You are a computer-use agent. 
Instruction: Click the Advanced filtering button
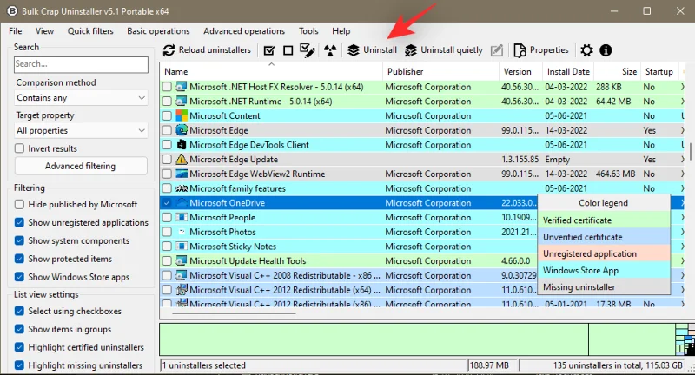click(81, 166)
